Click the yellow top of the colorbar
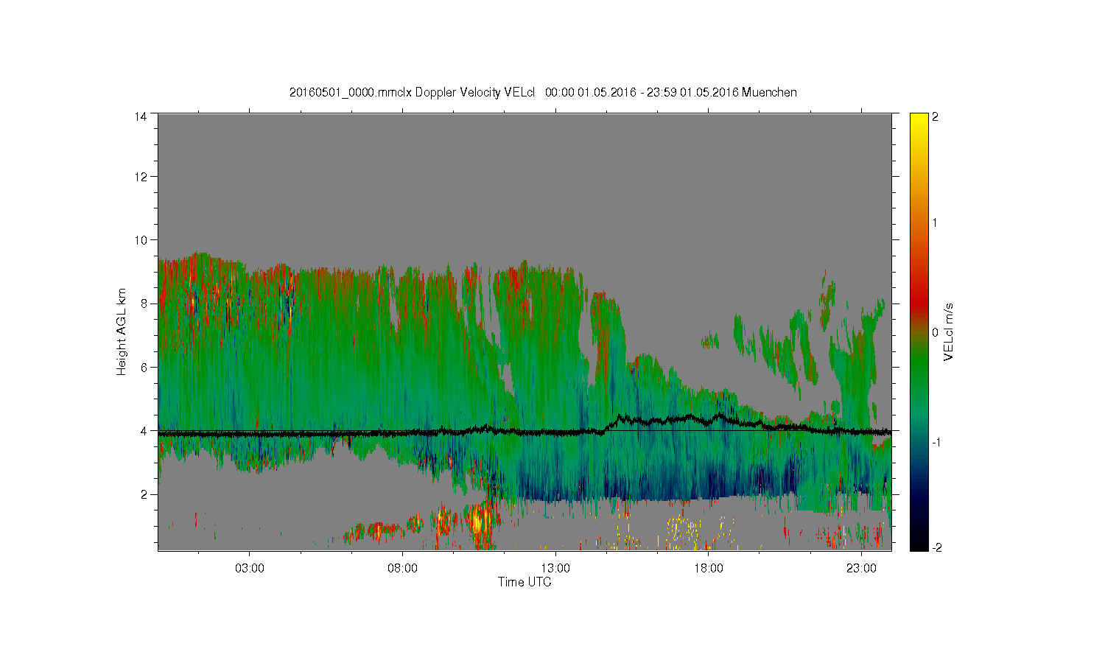The image size is (1105, 663). pyautogui.click(x=919, y=122)
